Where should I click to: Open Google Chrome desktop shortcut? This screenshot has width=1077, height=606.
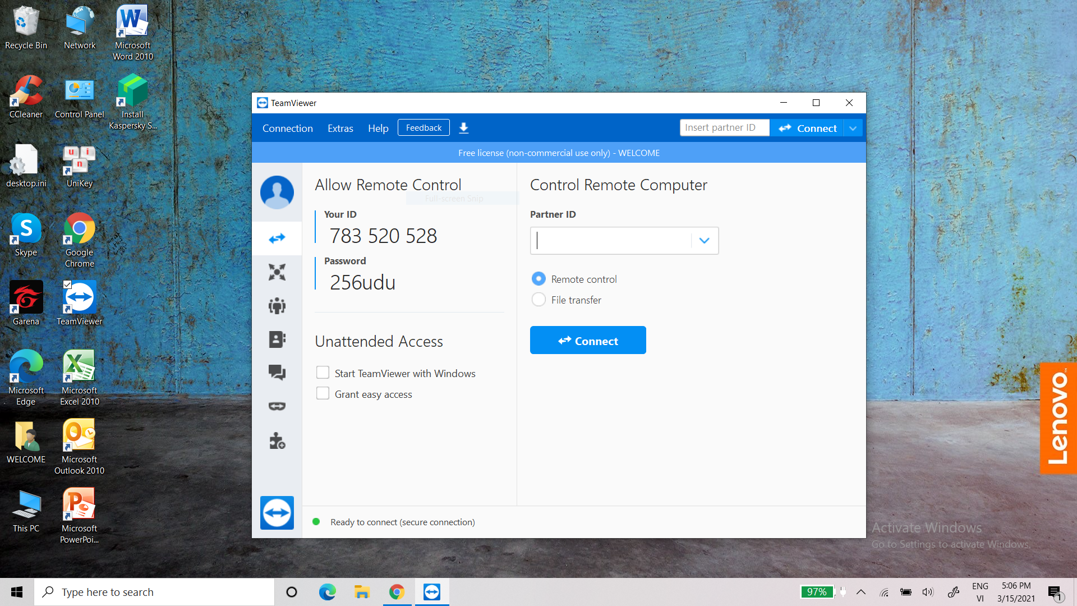79,240
